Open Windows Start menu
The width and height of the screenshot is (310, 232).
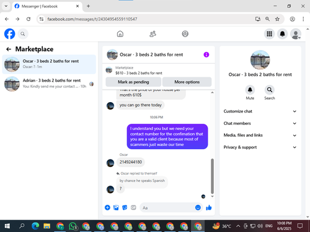[x=7, y=226]
